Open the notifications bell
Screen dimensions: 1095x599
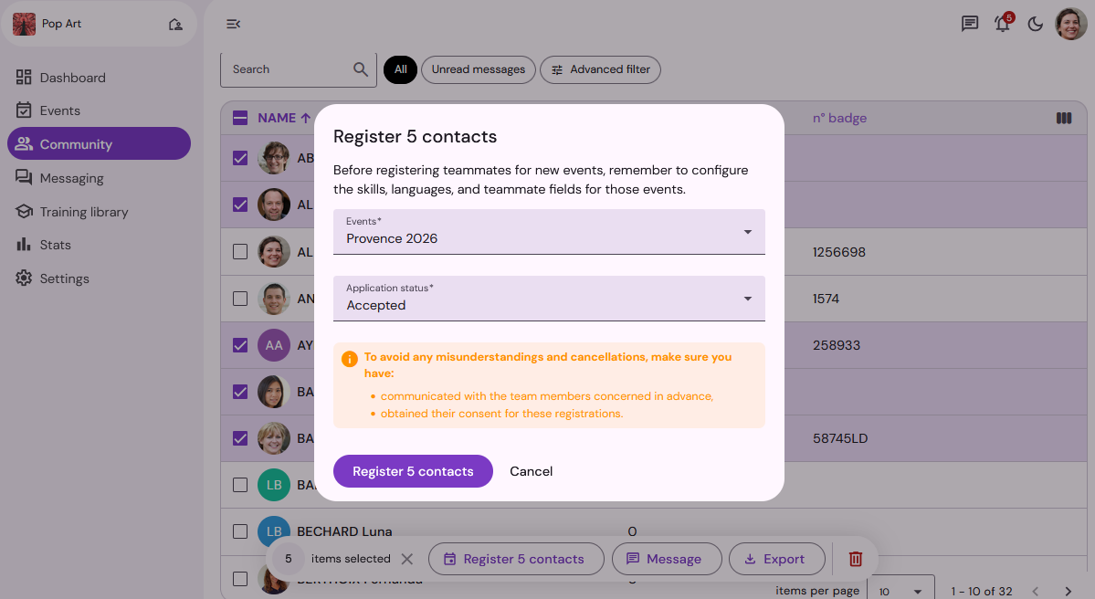[x=1003, y=25]
